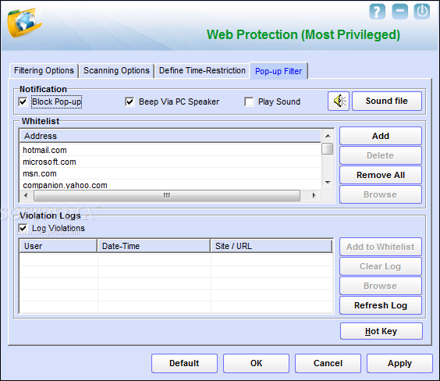Viewport: 440px width, 381px height.
Task: Select companion.yahoo.com in the whitelist
Action: [x=170, y=185]
